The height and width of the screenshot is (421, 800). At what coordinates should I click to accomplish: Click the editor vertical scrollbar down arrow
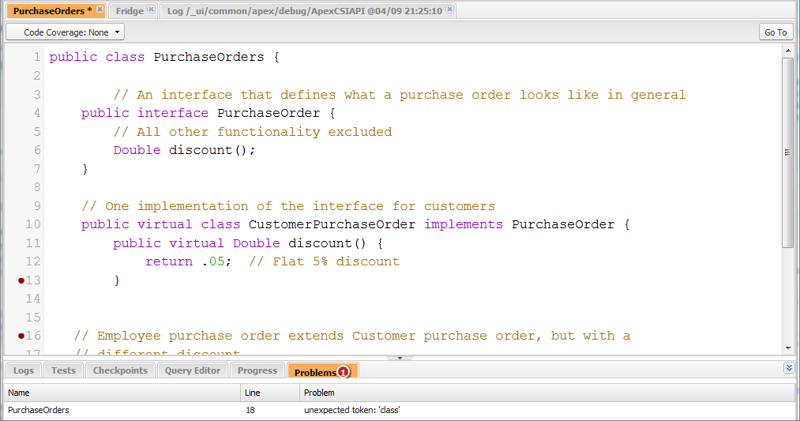(787, 348)
